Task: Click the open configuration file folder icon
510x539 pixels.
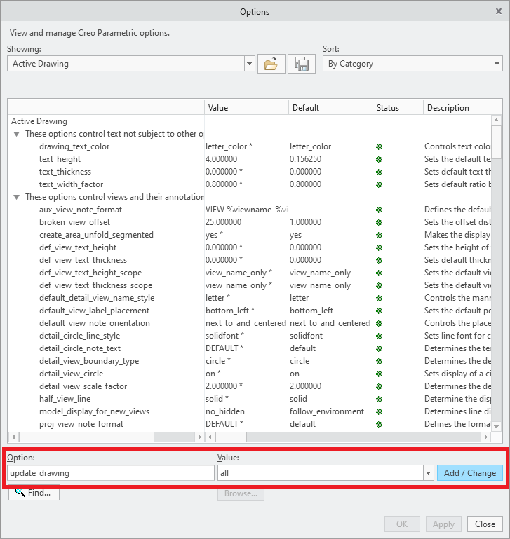Action: click(271, 64)
